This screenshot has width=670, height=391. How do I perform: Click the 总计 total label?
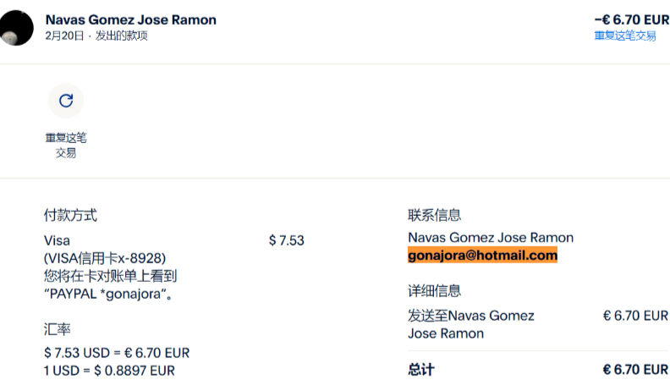[421, 370]
